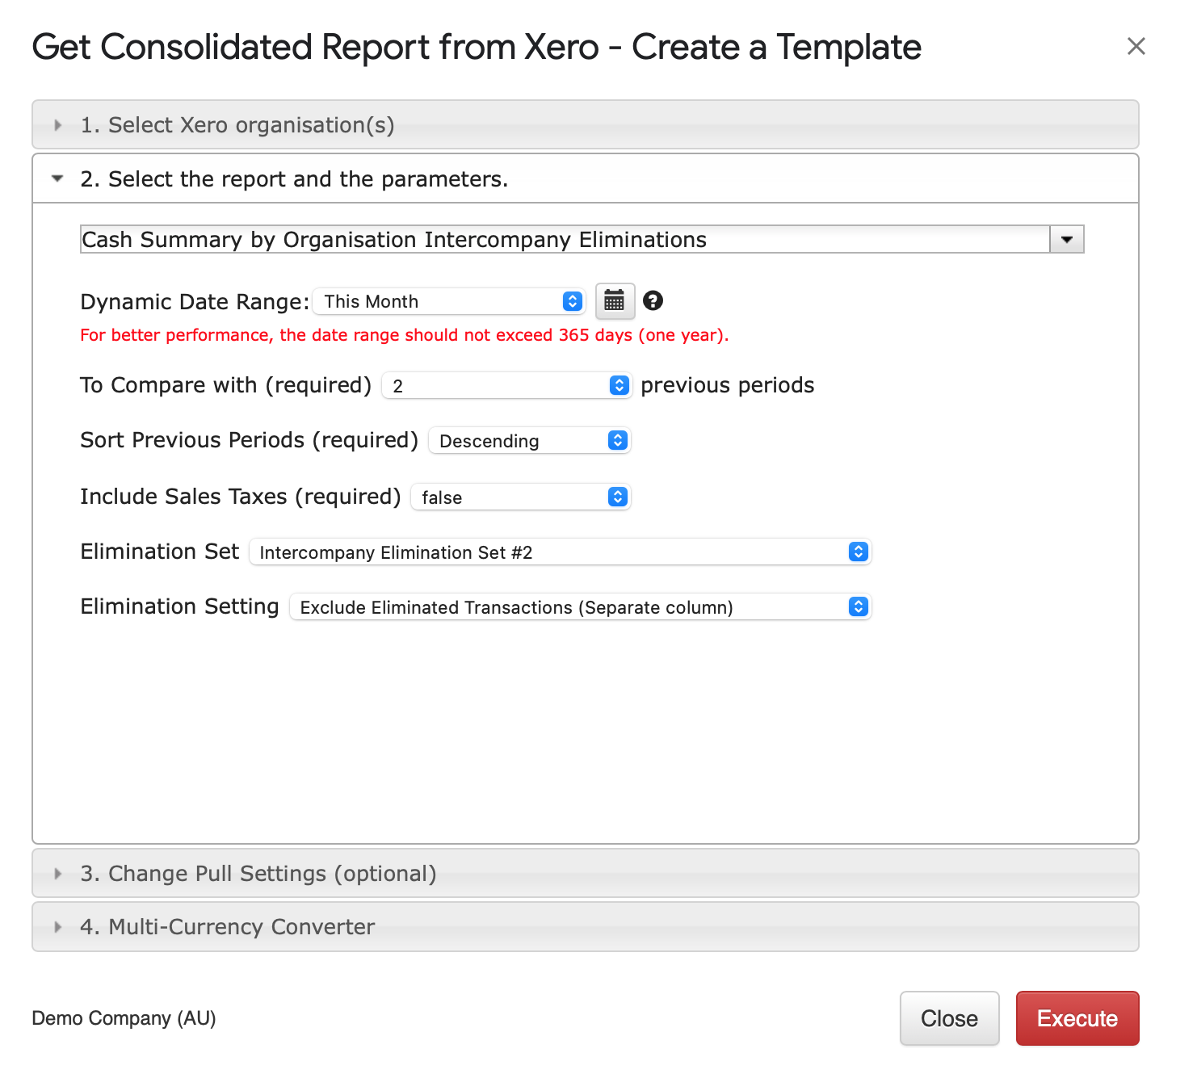Click the red Execute button
Screen dimensions: 1197x1074
(1077, 1018)
